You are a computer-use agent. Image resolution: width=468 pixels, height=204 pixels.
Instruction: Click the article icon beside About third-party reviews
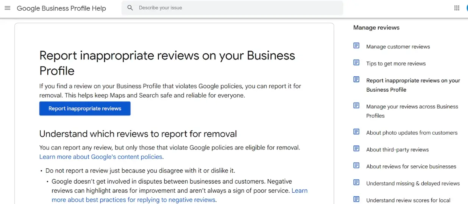click(356, 149)
